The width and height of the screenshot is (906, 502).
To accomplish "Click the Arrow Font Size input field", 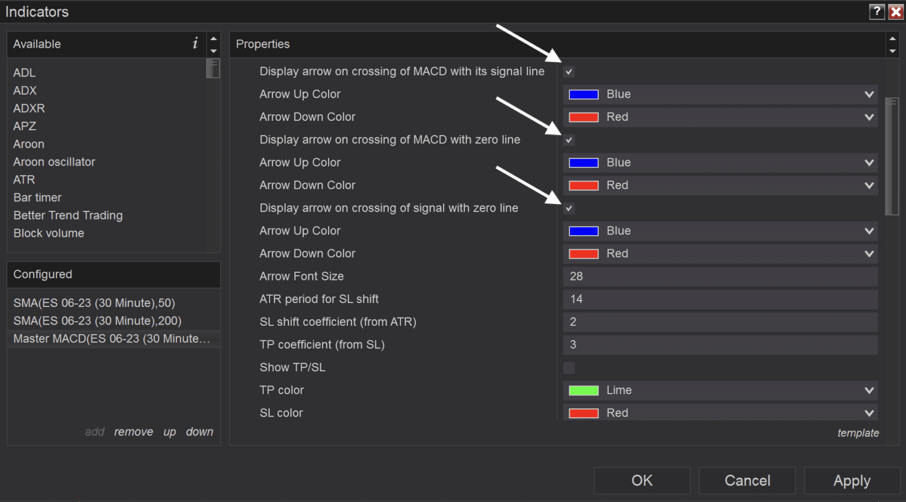I will tap(720, 276).
